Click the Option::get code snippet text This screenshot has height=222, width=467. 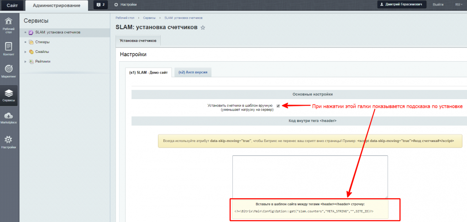304,211
